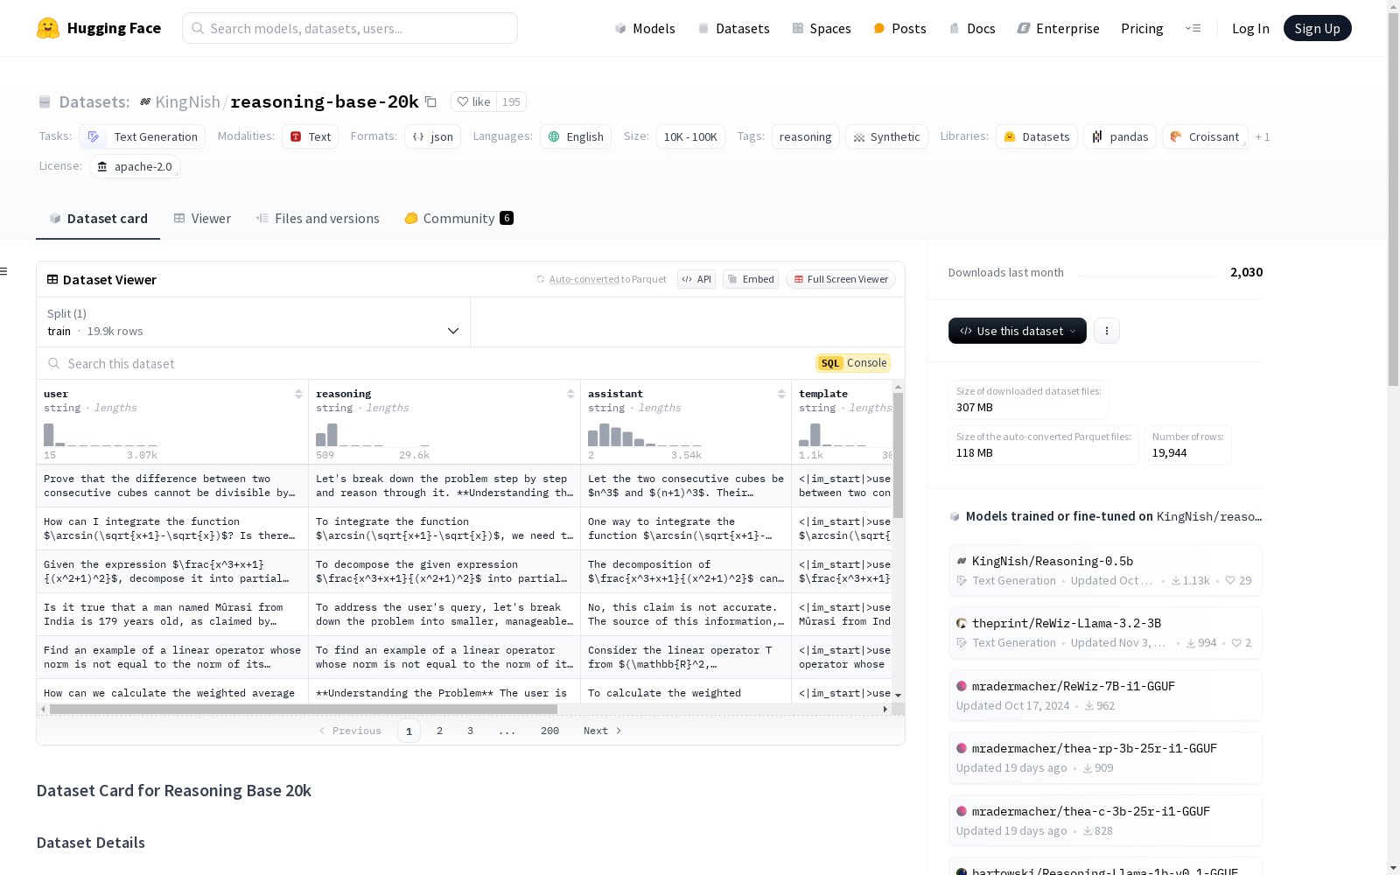Open Models in the top navigation

pos(645,28)
